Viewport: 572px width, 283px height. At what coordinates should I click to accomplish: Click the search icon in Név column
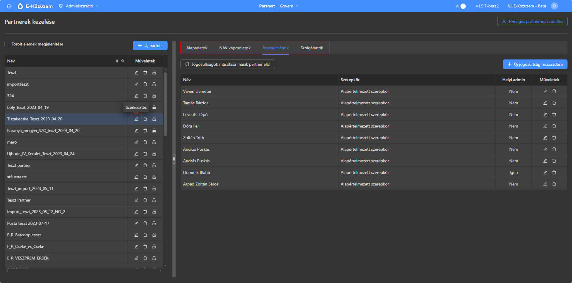click(x=123, y=61)
